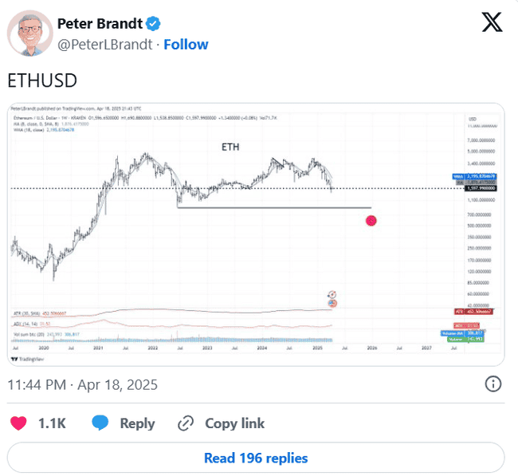The height and width of the screenshot is (476, 518).
Task: Open the X logo link
Action: click(492, 24)
